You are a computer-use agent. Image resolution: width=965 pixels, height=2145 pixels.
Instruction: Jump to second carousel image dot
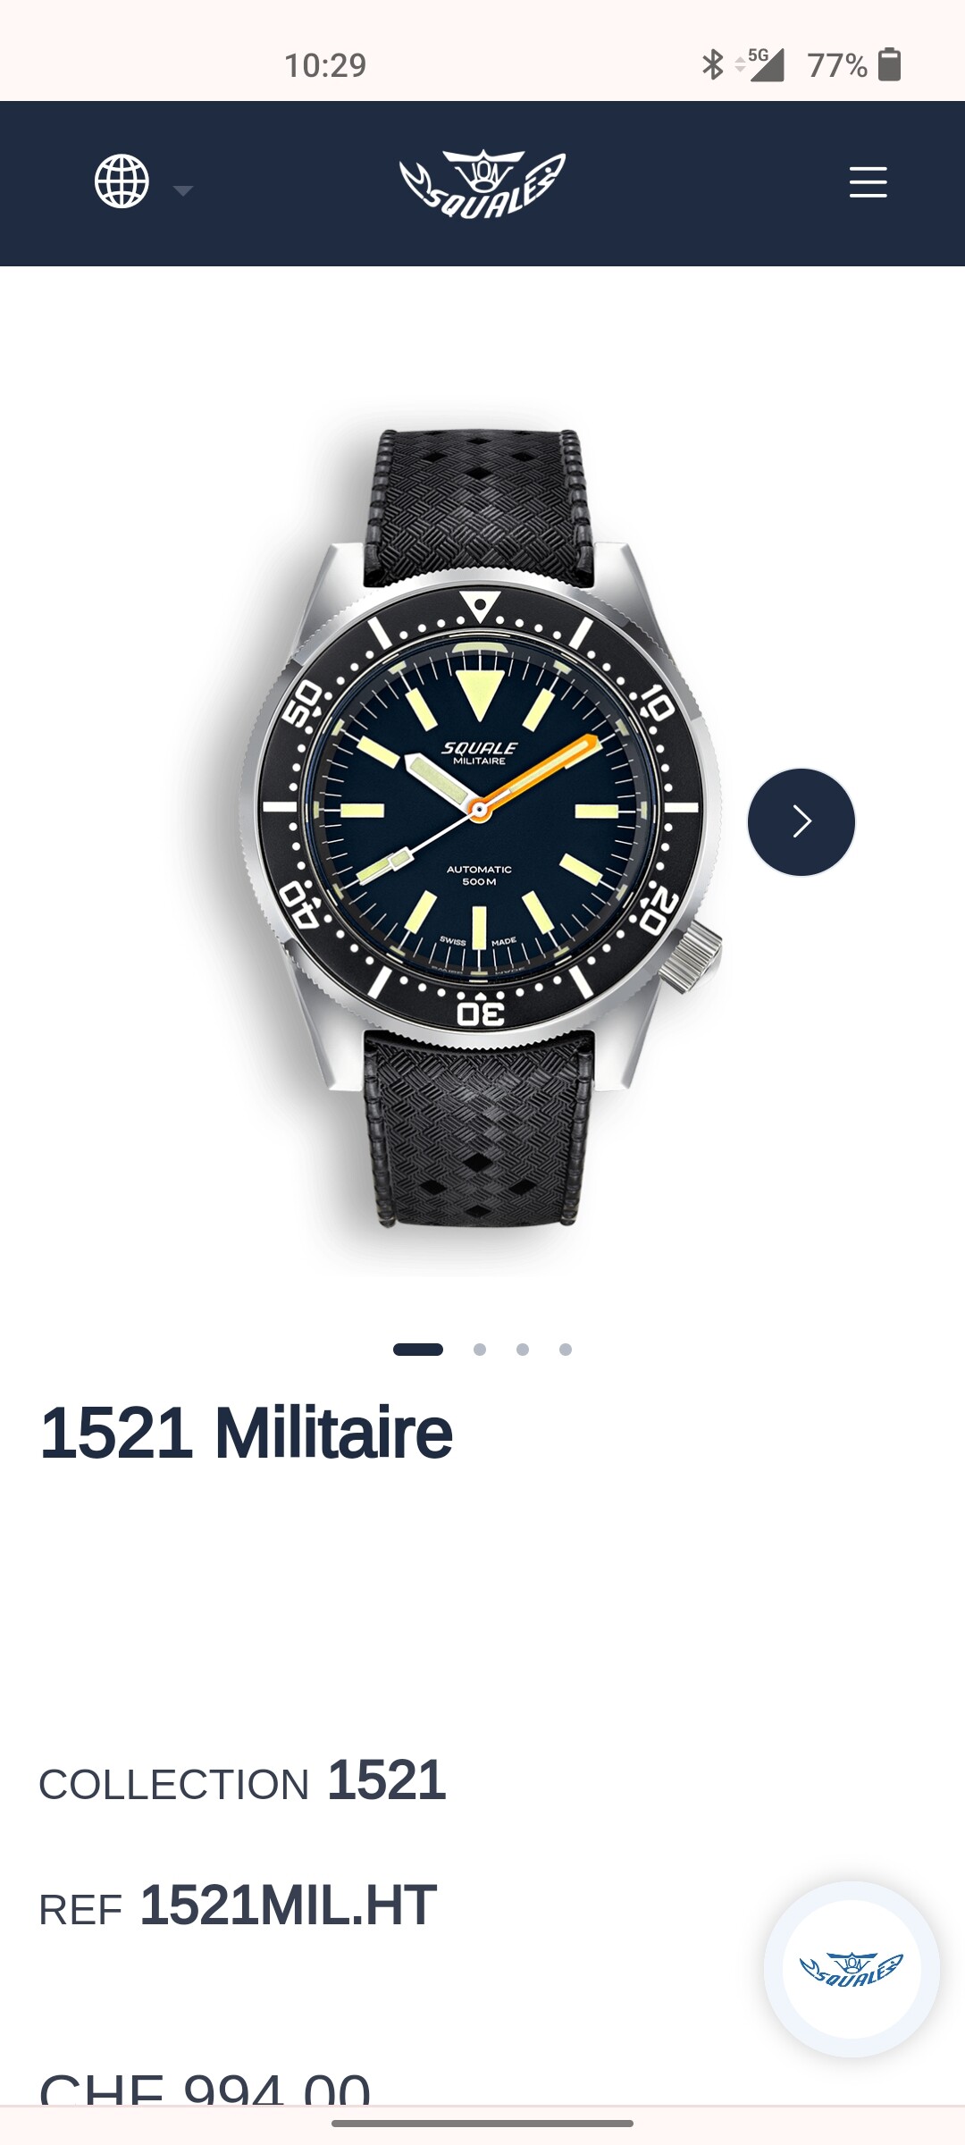coord(480,1350)
